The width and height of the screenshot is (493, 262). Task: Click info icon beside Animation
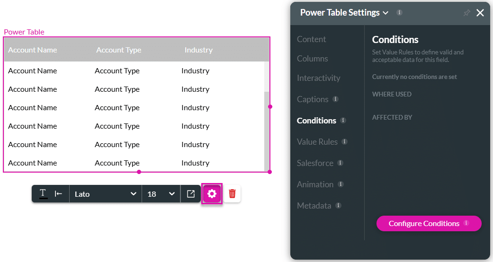tap(341, 184)
